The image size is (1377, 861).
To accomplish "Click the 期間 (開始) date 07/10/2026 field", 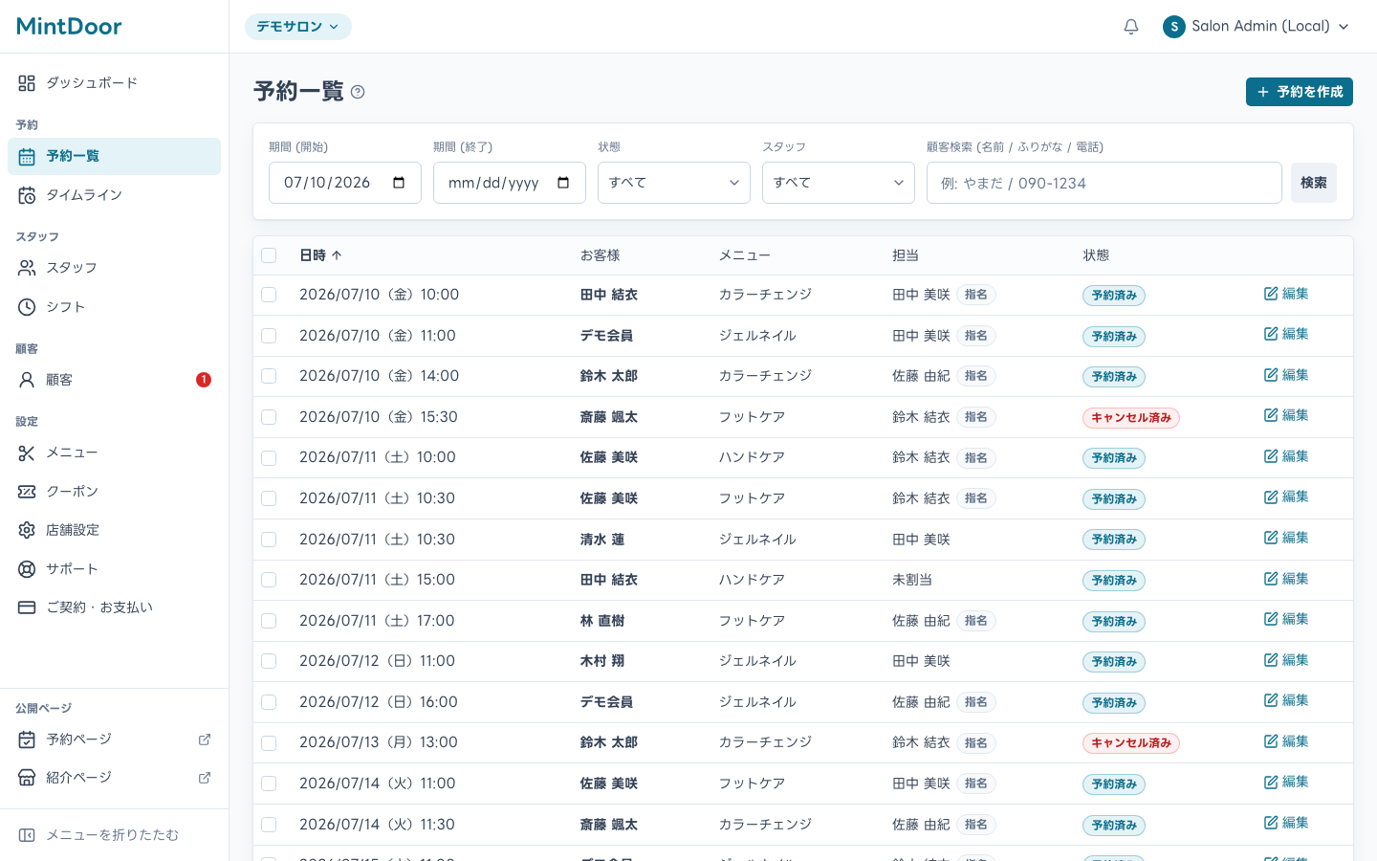I will [345, 183].
